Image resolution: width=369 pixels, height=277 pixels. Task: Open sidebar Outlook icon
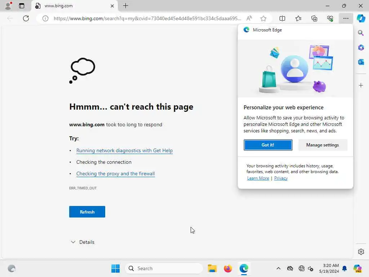(361, 62)
